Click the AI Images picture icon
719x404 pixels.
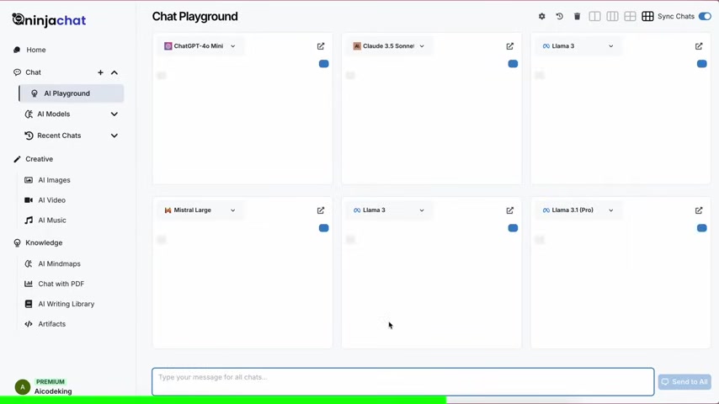[29, 180]
